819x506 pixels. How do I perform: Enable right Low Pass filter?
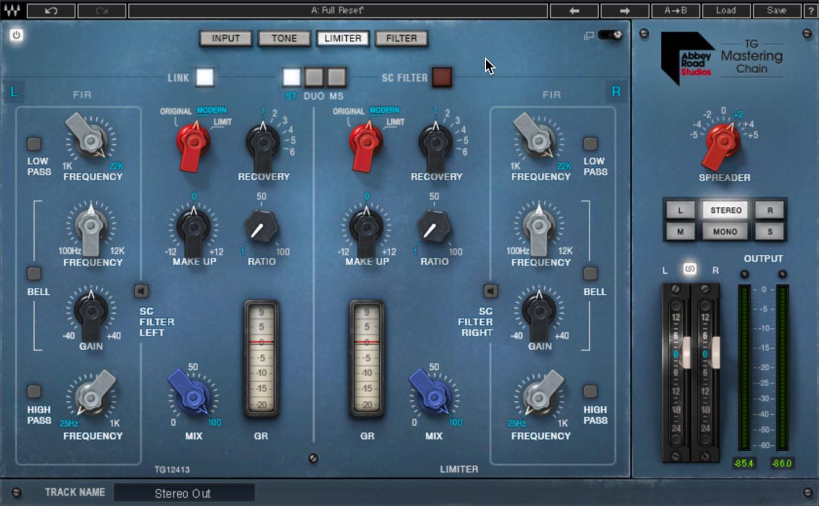coord(590,144)
